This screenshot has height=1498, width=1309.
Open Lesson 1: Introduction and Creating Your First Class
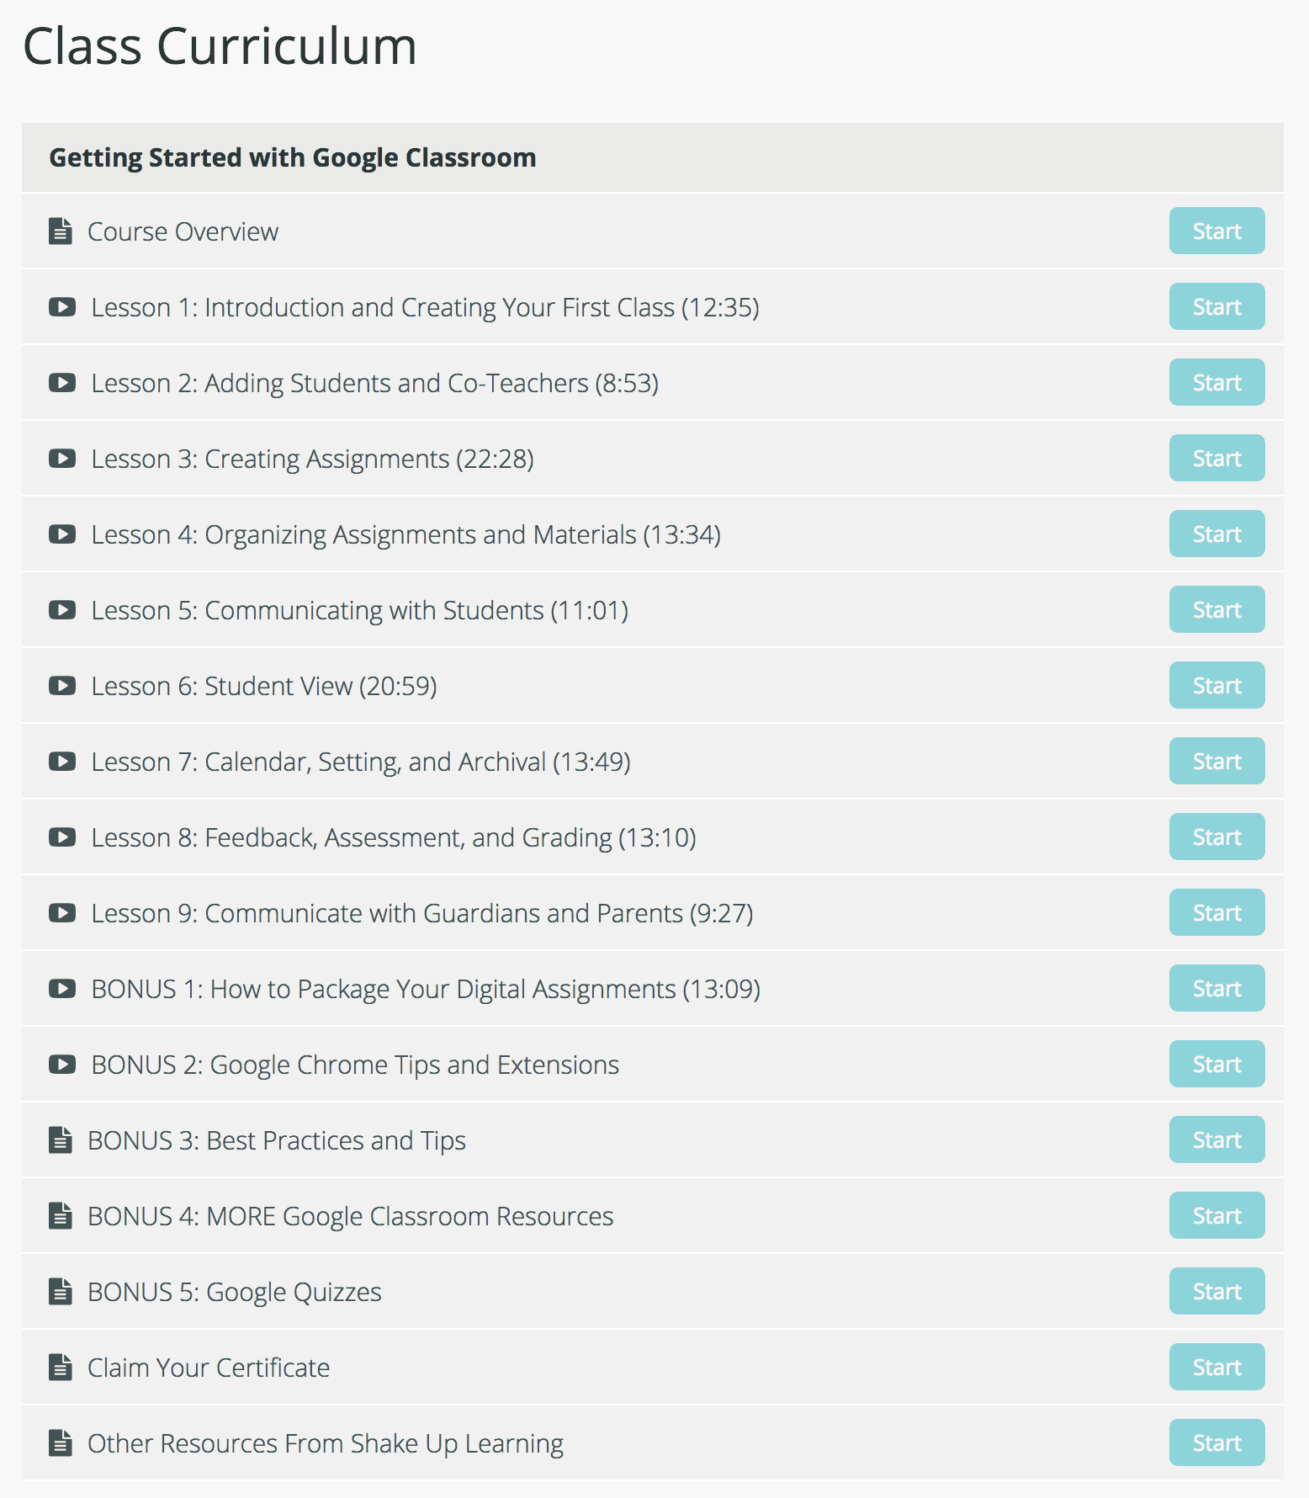click(425, 308)
